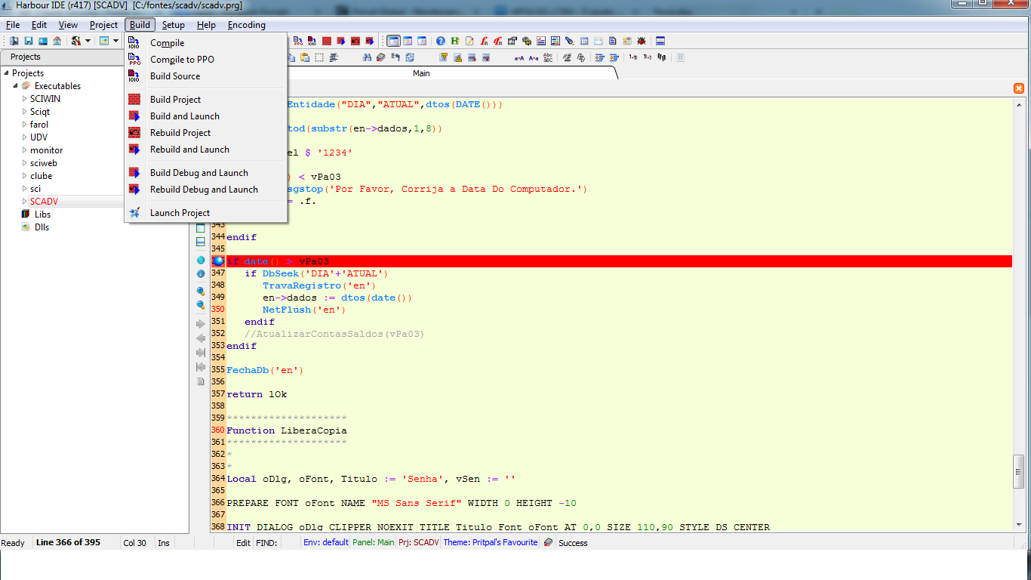Click the blue Help question mark toolbar icon
Image resolution: width=1031 pixels, height=580 pixels.
coord(441,41)
